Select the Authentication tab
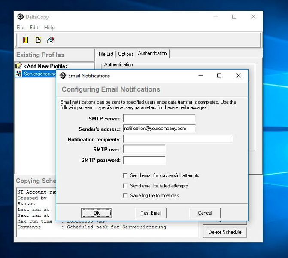 coord(152,53)
